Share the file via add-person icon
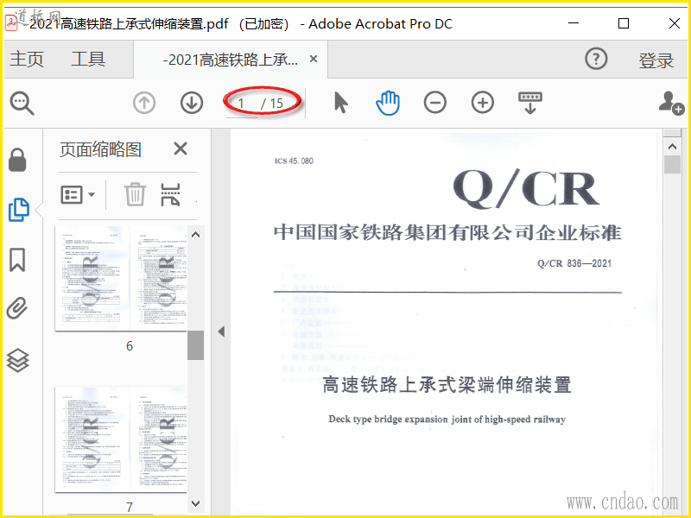Screen dimensions: 691x518 [x=671, y=103]
